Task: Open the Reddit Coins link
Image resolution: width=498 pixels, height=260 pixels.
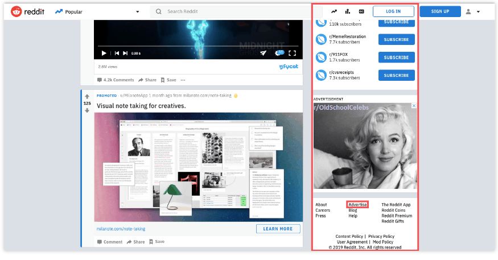Action: tap(393, 210)
